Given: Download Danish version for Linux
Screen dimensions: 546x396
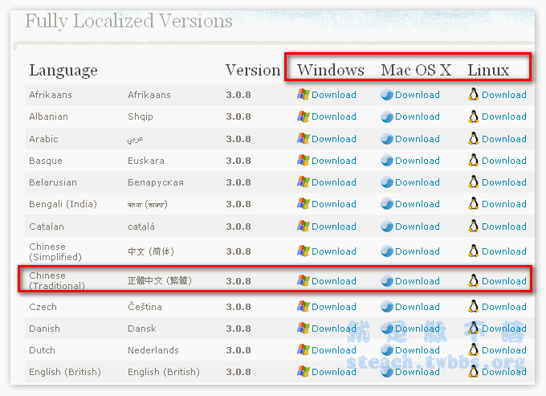Looking at the screenshot, I should (504, 329).
